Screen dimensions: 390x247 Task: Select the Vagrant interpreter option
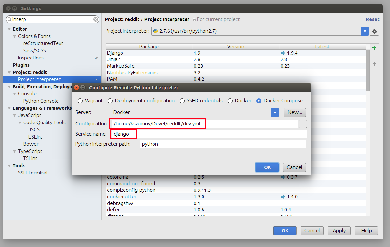coord(80,101)
